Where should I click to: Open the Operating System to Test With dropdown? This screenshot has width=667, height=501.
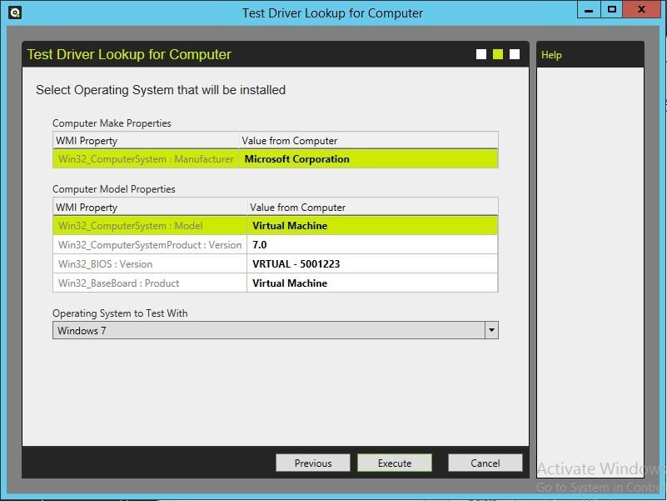[276, 330]
